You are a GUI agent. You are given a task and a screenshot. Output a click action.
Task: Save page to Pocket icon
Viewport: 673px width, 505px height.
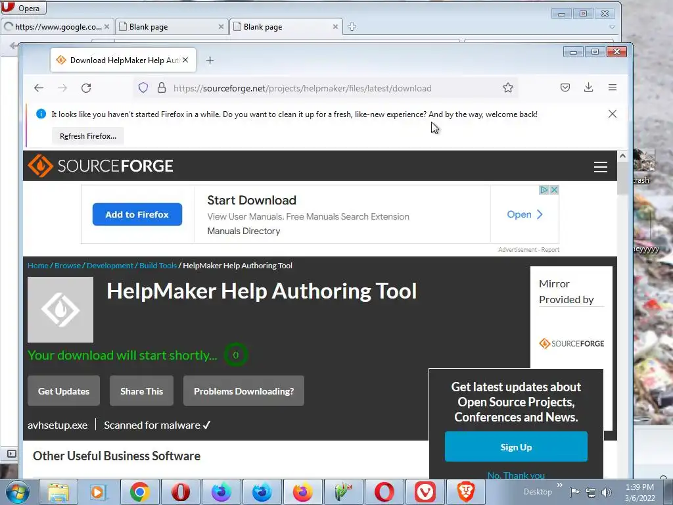click(x=565, y=87)
